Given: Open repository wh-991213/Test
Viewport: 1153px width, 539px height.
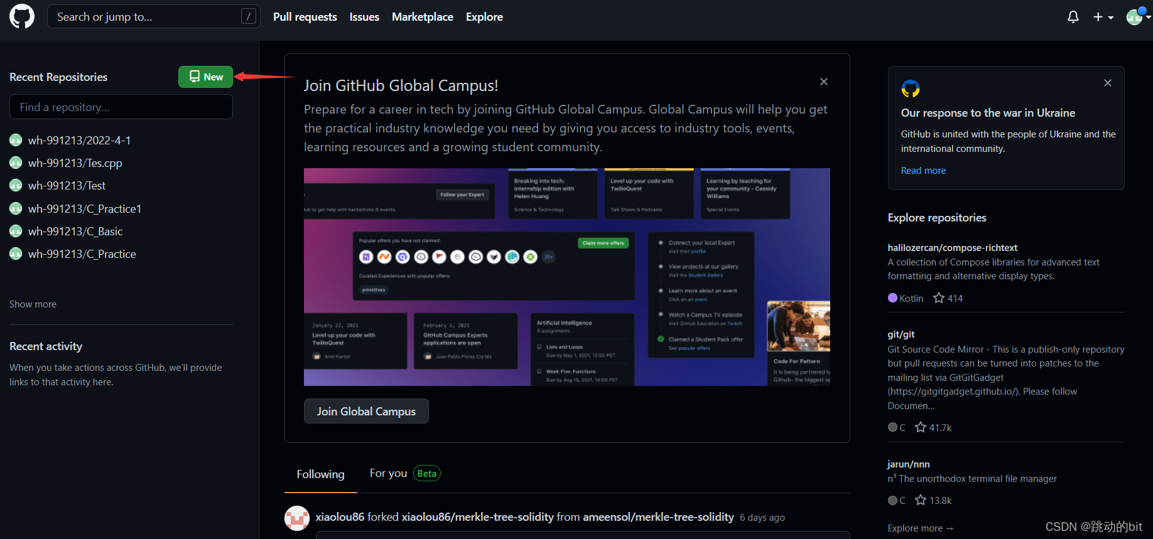Looking at the screenshot, I should point(67,186).
